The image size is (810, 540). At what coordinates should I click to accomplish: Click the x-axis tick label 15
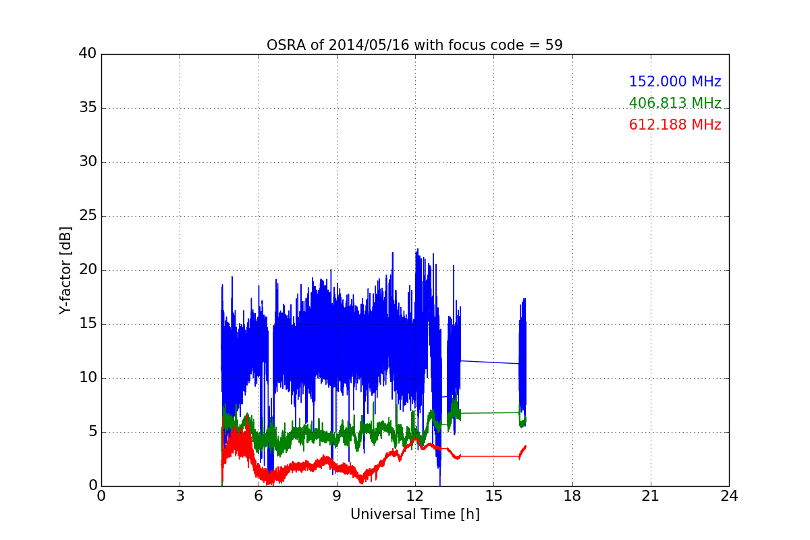[493, 496]
